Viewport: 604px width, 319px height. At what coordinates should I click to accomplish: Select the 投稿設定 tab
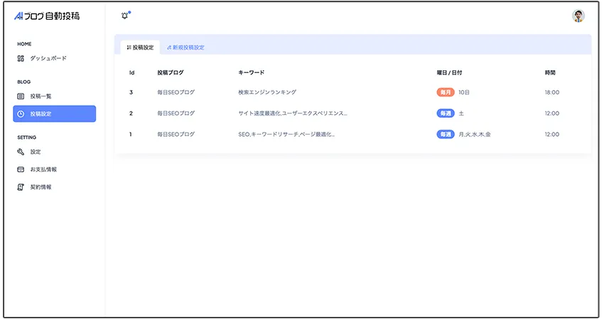(140, 47)
